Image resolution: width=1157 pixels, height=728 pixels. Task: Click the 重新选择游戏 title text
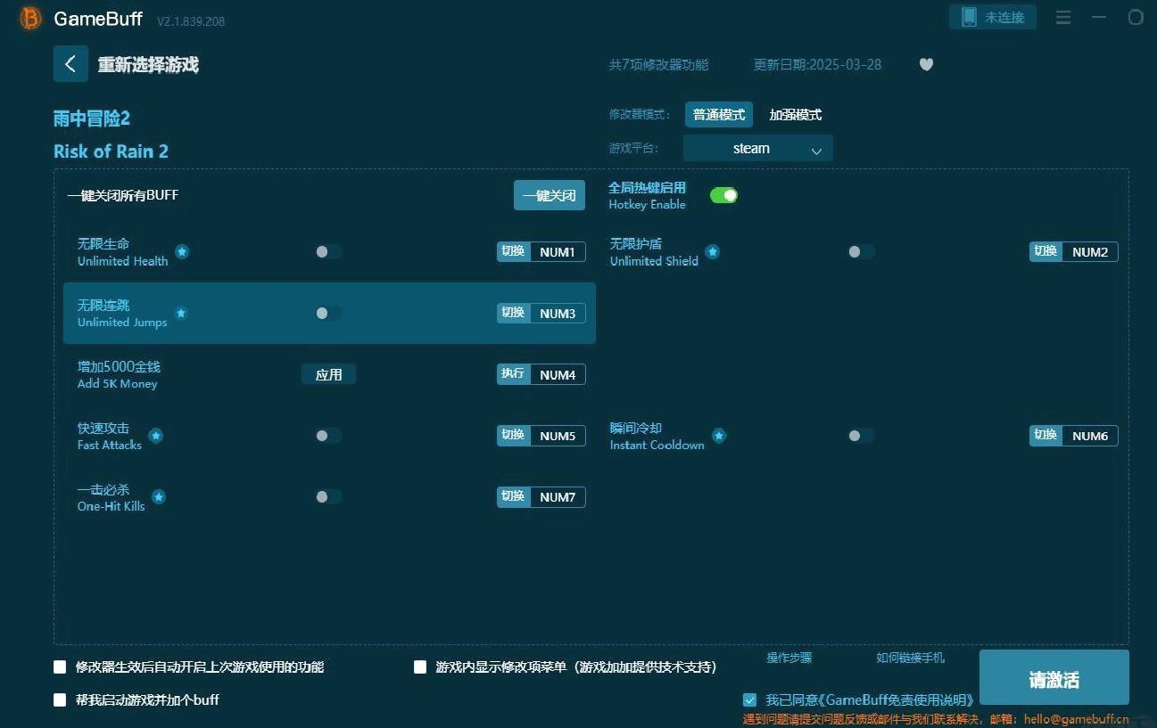tap(148, 65)
